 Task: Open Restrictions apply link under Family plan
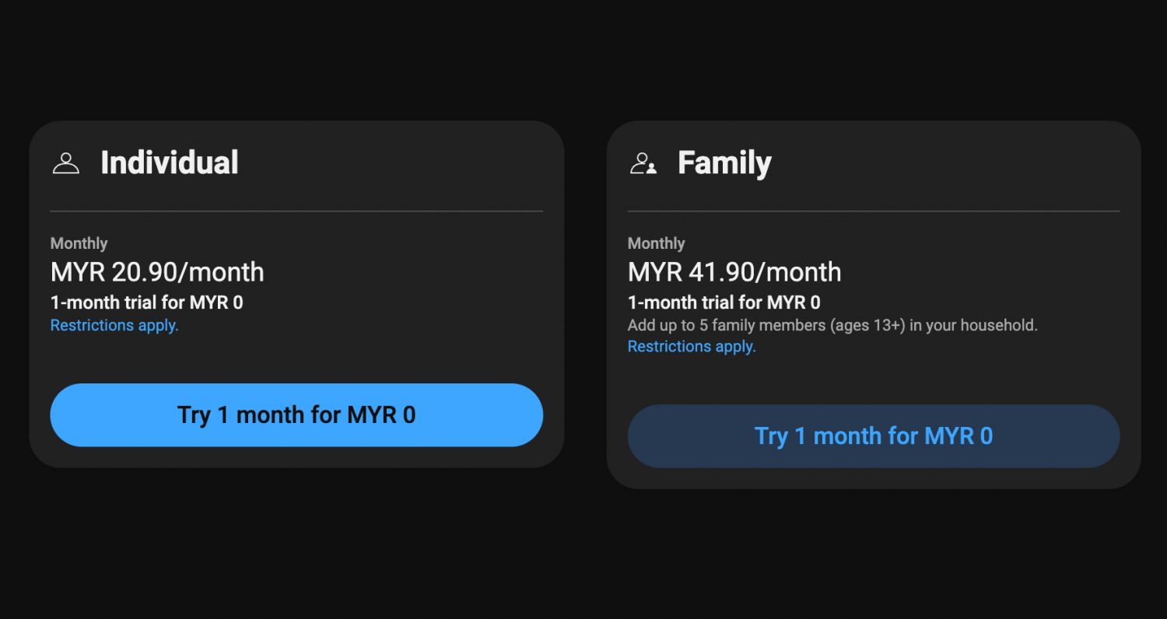pos(691,346)
